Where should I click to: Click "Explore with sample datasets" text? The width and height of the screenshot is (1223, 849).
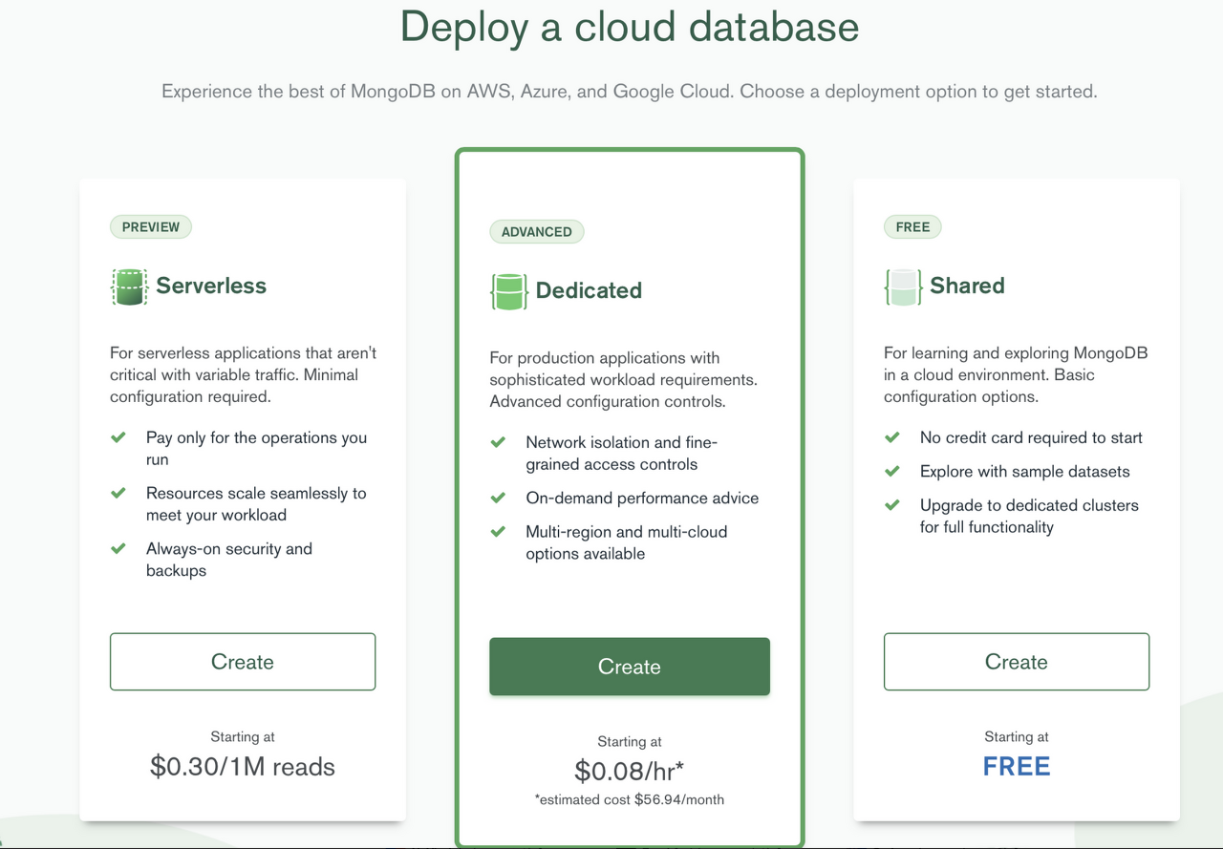point(1025,472)
